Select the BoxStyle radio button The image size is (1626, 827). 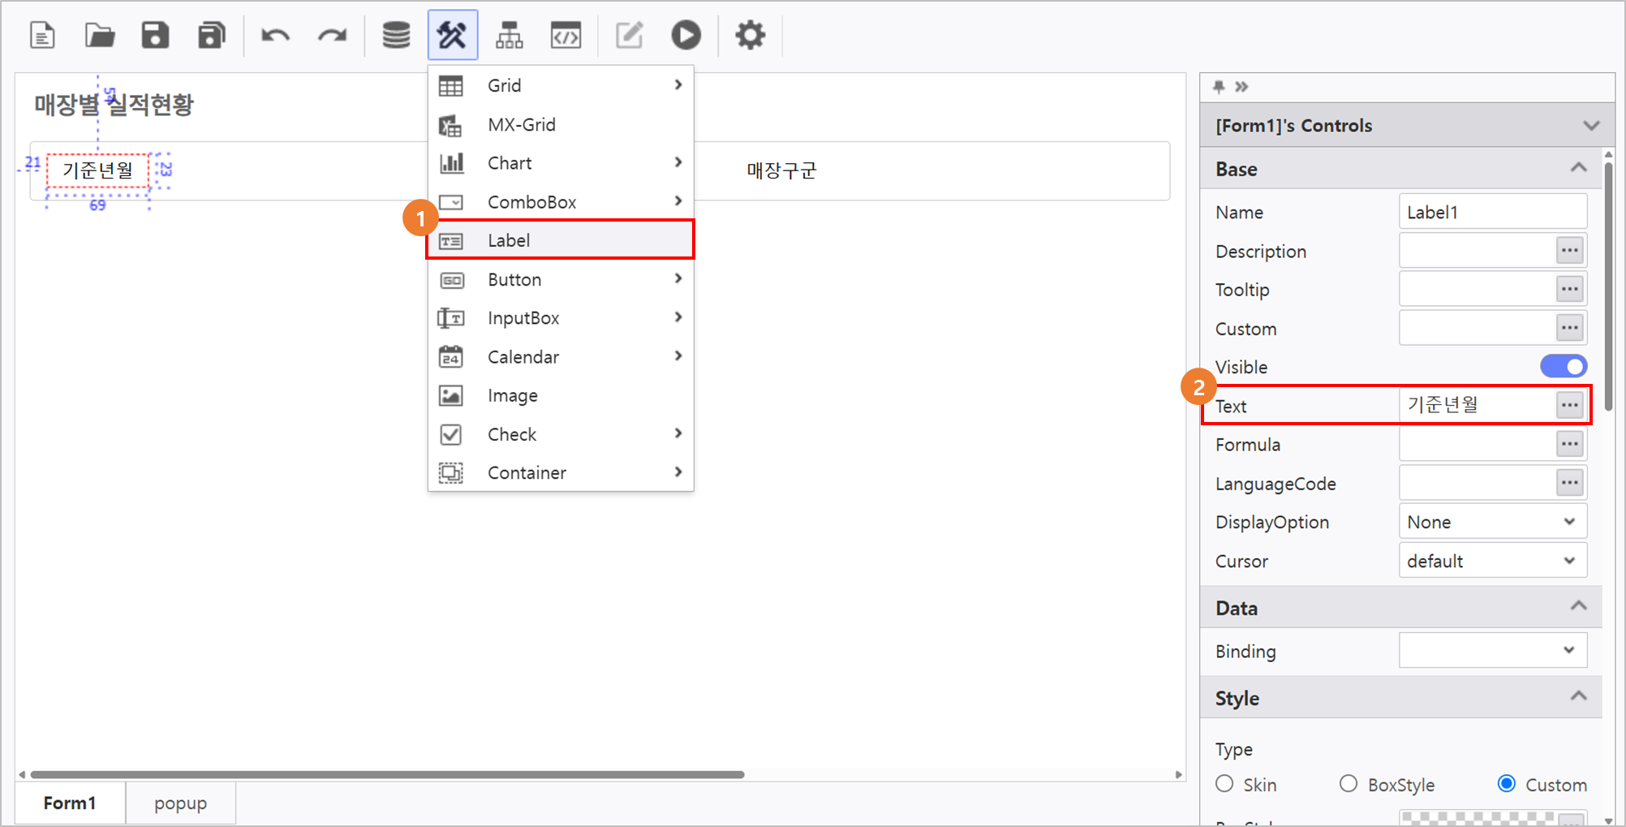click(x=1348, y=784)
